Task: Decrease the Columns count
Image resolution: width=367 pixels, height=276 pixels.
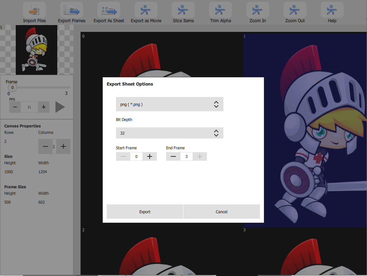Action: pyautogui.click(x=45, y=146)
